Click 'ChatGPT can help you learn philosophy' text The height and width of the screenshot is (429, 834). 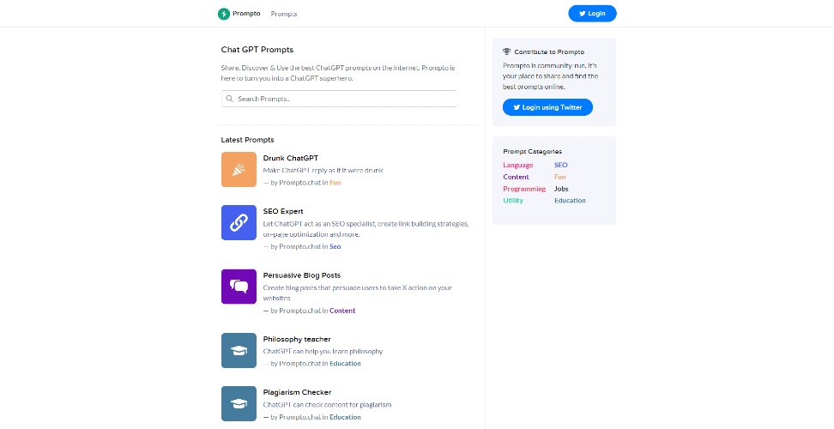pyautogui.click(x=323, y=352)
